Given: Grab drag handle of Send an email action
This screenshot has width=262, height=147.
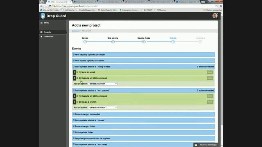Looking at the screenshot, I should [x=74, y=72].
